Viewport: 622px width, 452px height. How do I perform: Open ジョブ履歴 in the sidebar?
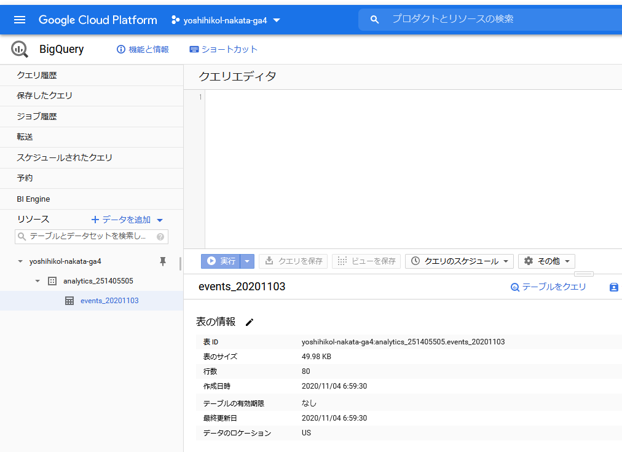click(92, 116)
